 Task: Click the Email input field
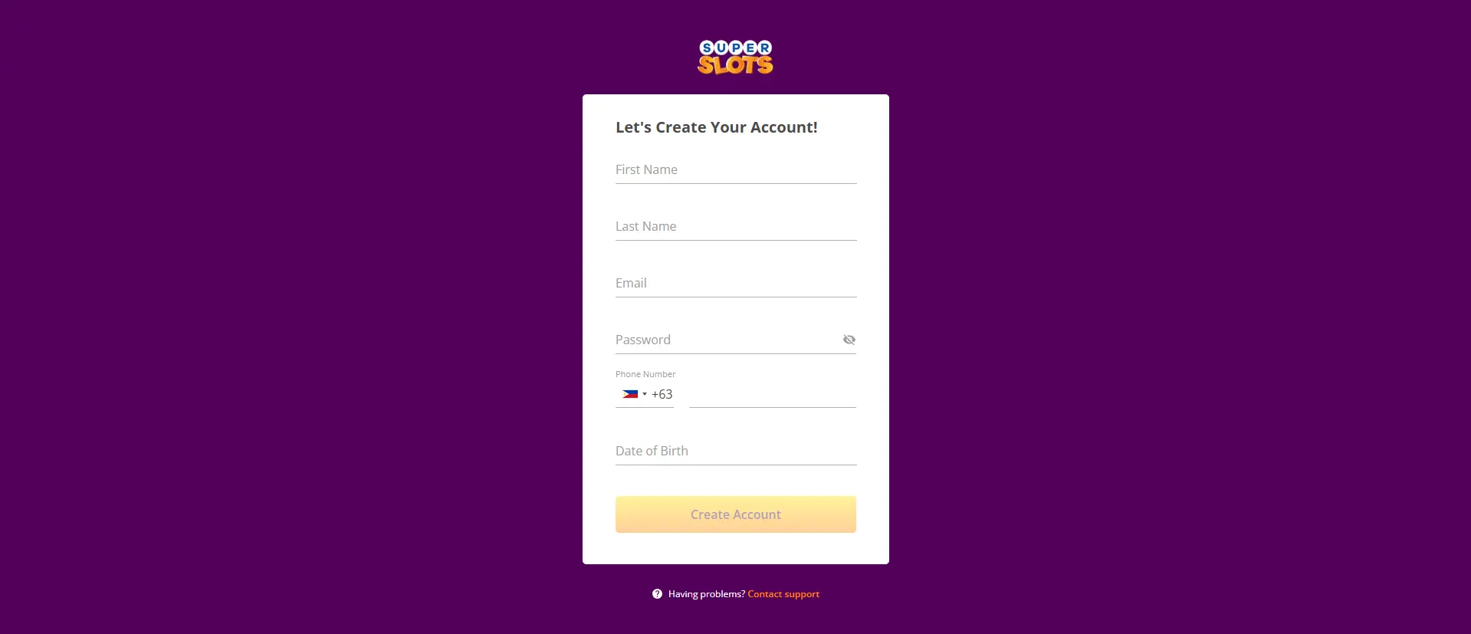[x=734, y=283]
